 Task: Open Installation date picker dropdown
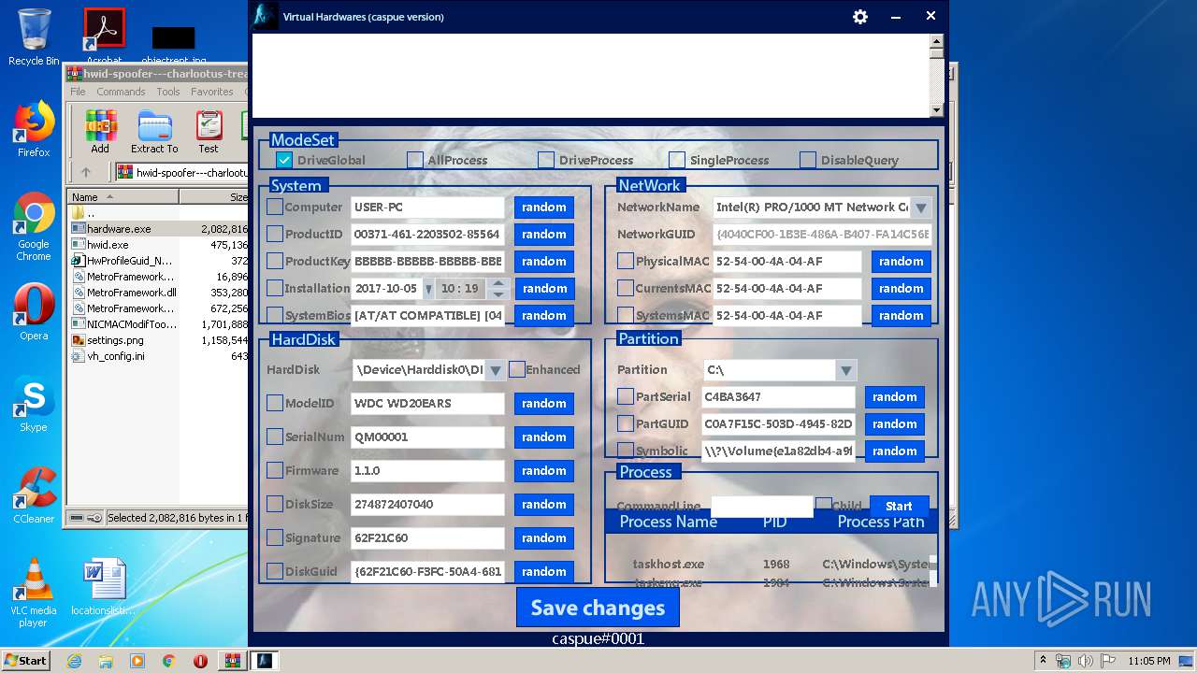point(428,289)
